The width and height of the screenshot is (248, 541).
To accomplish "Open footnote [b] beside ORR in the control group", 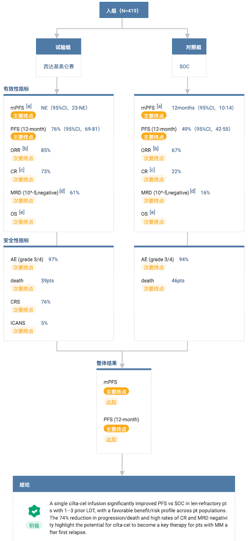I will click(x=156, y=149).
